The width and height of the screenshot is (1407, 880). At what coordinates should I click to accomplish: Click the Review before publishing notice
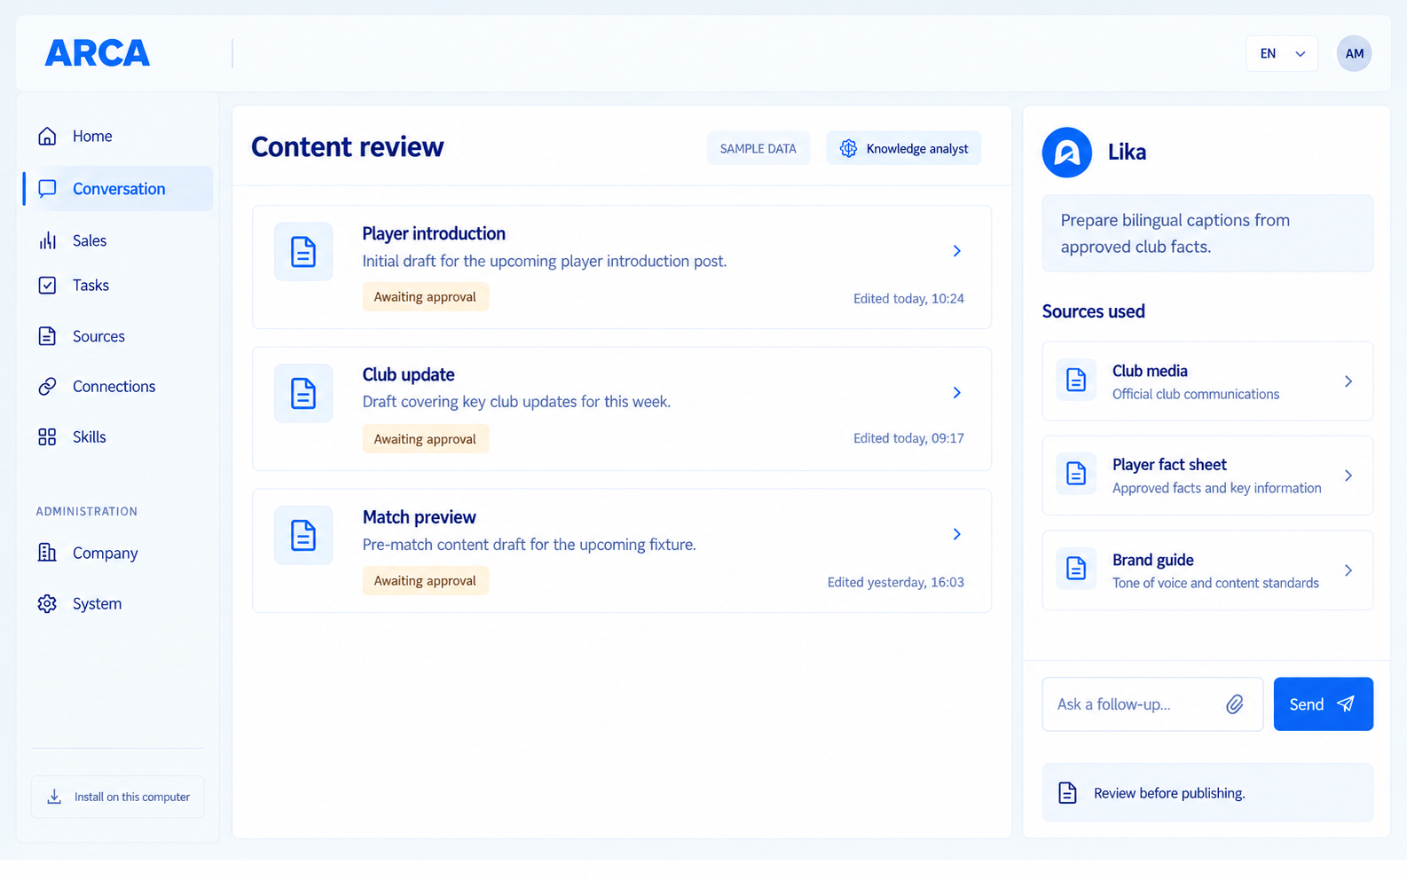click(x=1207, y=793)
